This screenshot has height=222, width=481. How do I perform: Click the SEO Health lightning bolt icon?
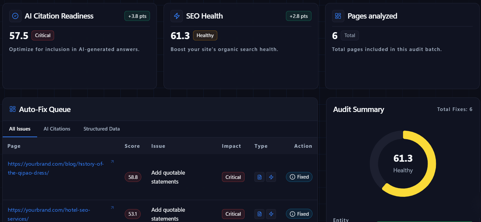177,16
